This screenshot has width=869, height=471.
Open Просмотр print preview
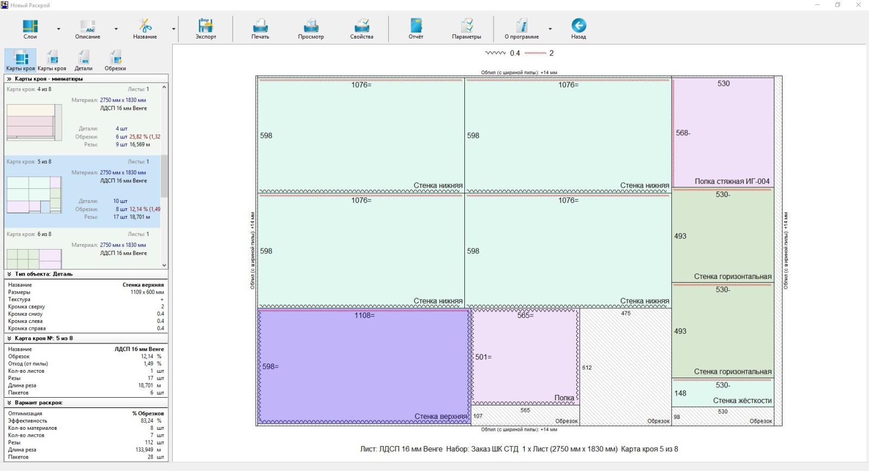click(311, 29)
